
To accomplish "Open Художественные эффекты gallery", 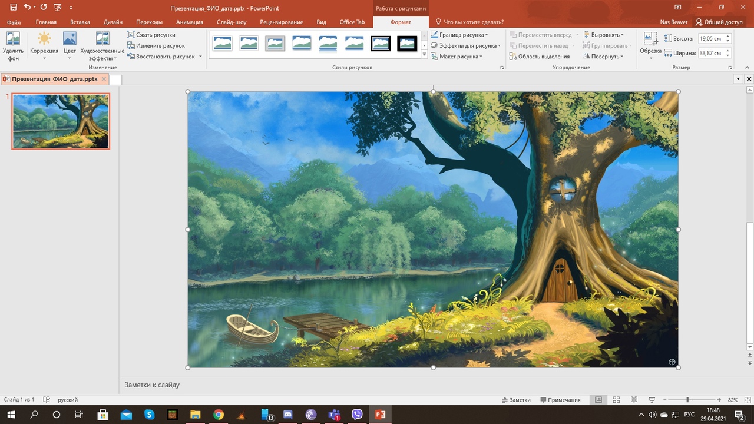I will tap(102, 47).
